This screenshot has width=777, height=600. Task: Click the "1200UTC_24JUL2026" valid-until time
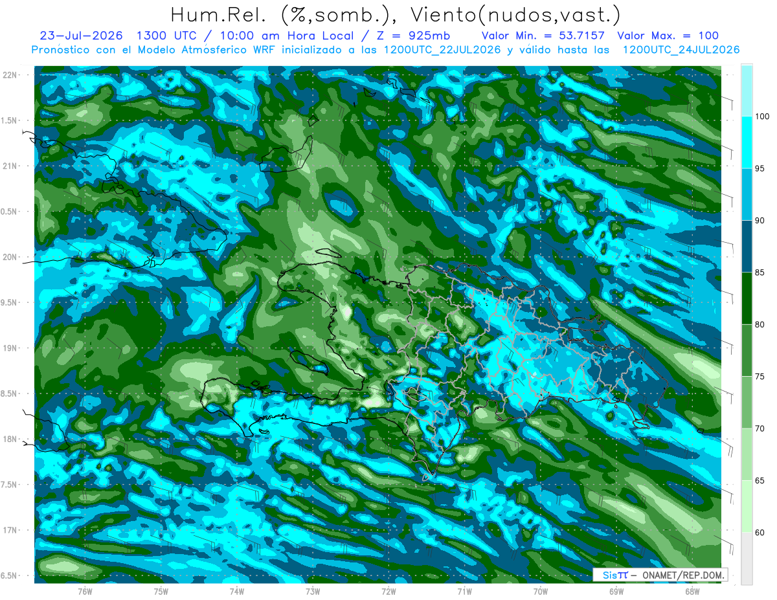pyautogui.click(x=681, y=50)
